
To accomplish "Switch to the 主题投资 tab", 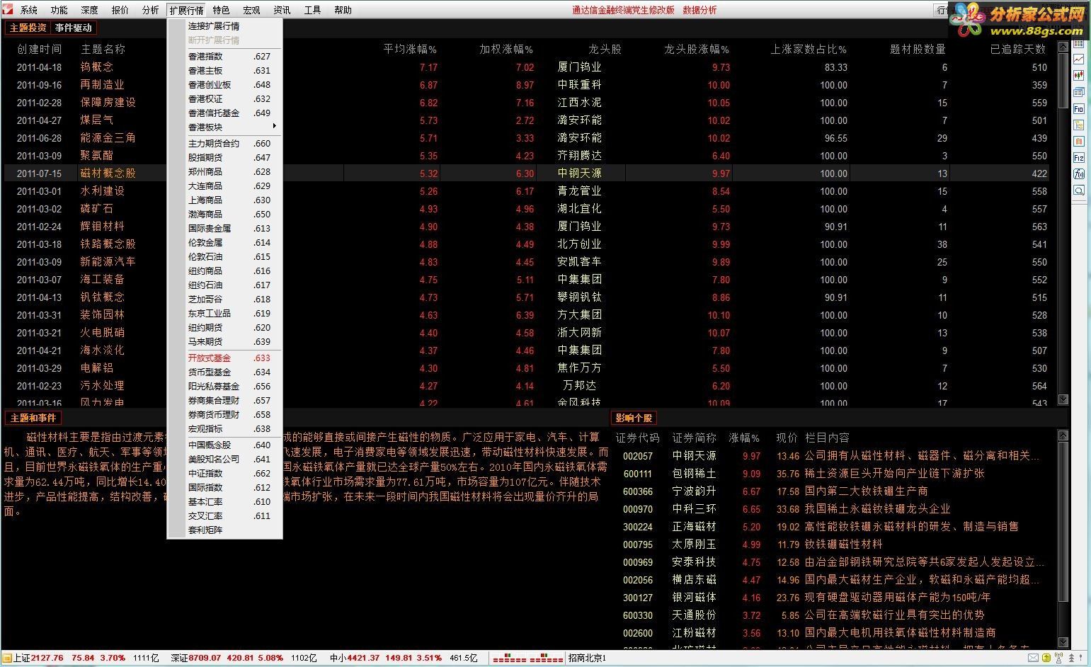I will coord(28,28).
